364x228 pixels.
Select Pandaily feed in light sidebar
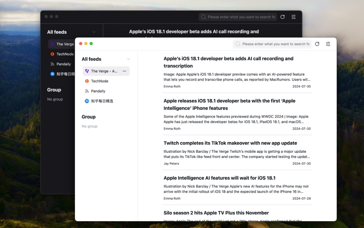pyautogui.click(x=106, y=91)
